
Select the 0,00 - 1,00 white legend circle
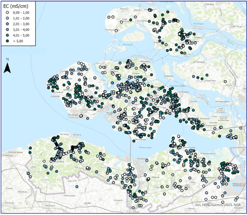coord(7,12)
